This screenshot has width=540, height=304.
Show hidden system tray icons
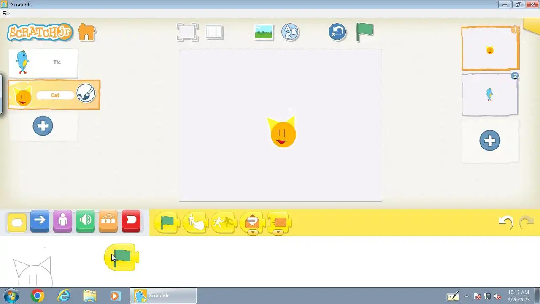coord(467,296)
